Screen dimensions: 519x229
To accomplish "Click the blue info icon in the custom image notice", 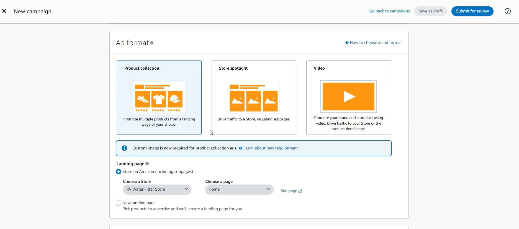I will pos(124,148).
